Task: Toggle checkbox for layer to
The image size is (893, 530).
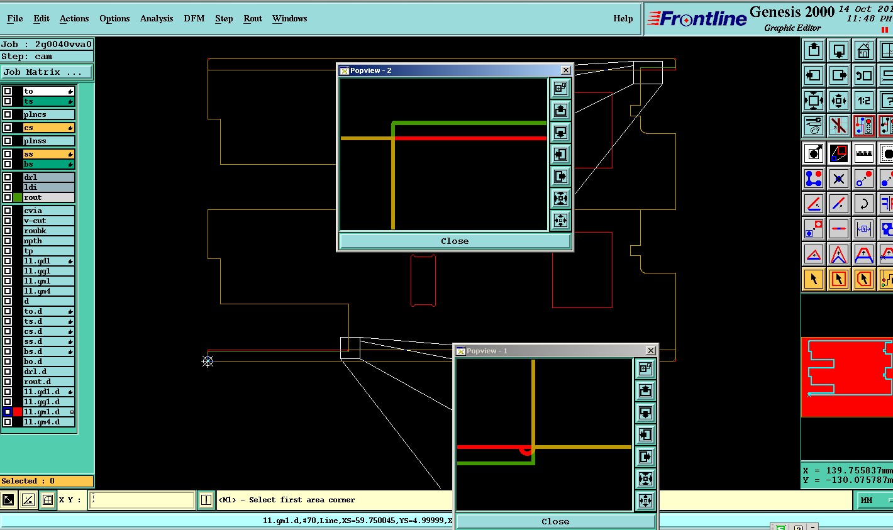Action: click(x=8, y=91)
